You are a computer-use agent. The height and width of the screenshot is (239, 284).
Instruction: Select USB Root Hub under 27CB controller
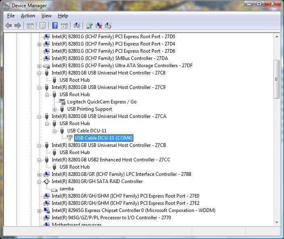[x=75, y=152]
